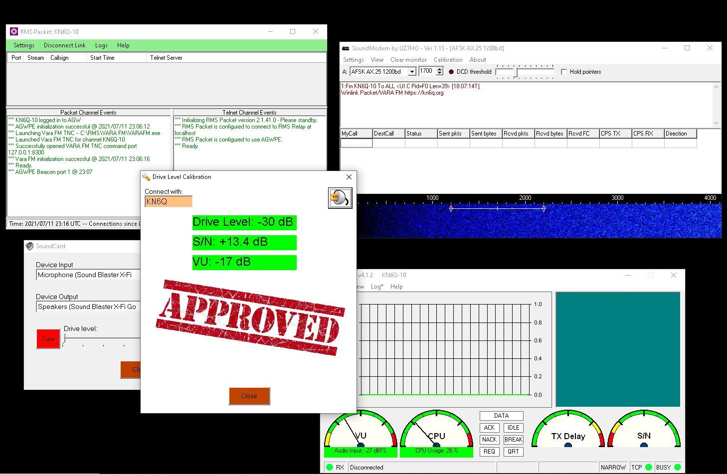The width and height of the screenshot is (727, 474).
Task: Close the Drive Level Calibration dialog via Close button
Action: (249, 396)
